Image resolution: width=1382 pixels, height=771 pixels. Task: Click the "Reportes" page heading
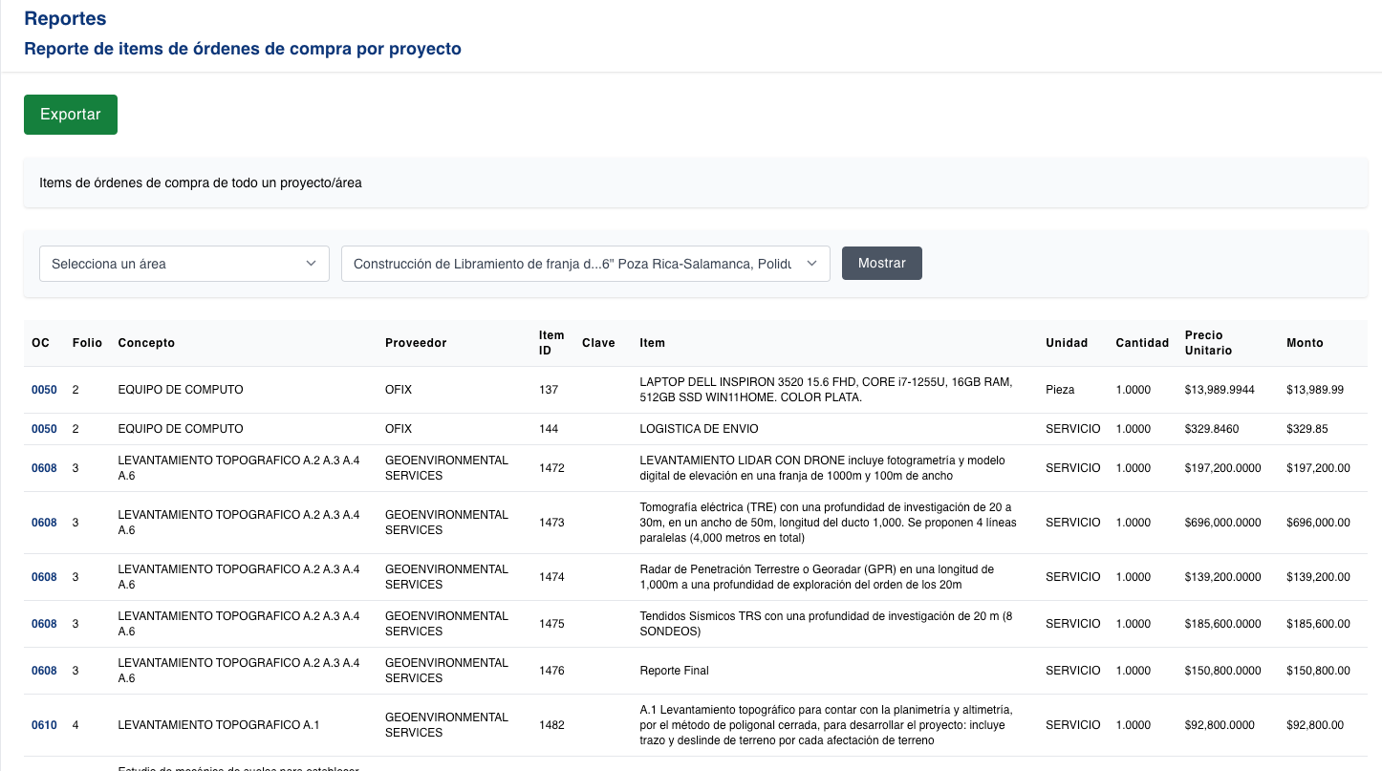[64, 18]
